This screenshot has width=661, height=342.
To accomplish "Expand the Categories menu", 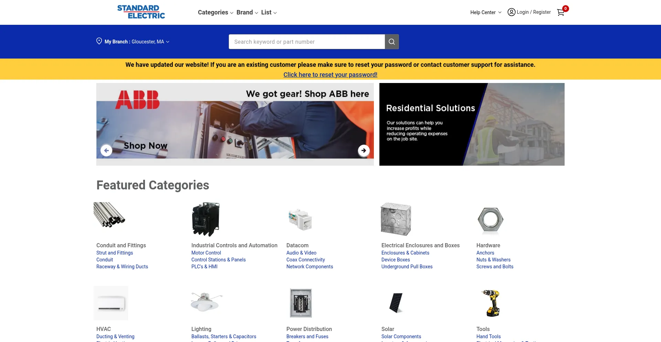I will click(216, 12).
